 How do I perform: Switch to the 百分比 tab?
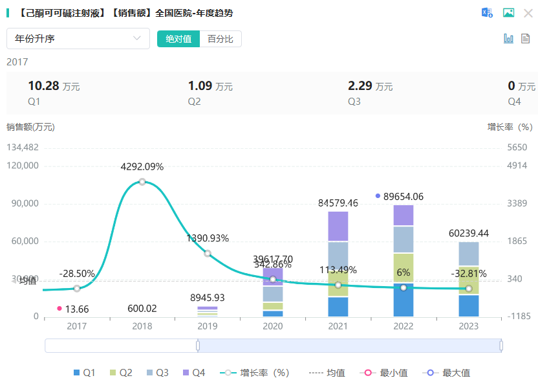click(221, 39)
